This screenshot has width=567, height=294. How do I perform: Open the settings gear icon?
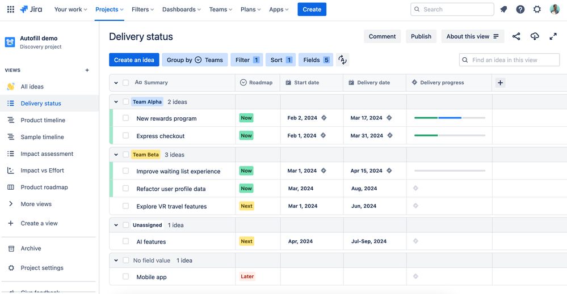[537, 10]
